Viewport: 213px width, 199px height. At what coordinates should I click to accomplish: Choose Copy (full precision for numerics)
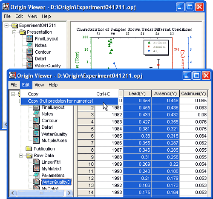[69, 101]
